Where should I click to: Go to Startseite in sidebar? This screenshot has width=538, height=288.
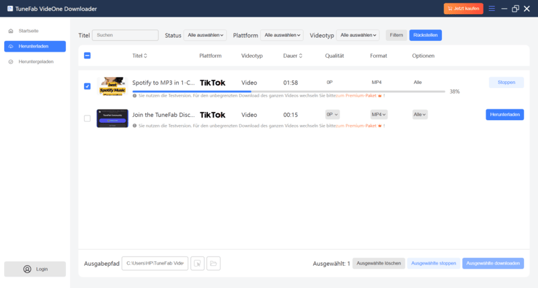35,31
